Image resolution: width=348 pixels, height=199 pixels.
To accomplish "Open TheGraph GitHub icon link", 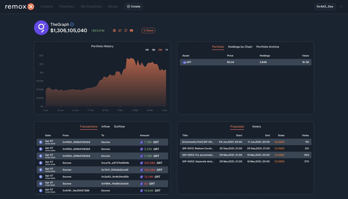I will pos(126,30).
